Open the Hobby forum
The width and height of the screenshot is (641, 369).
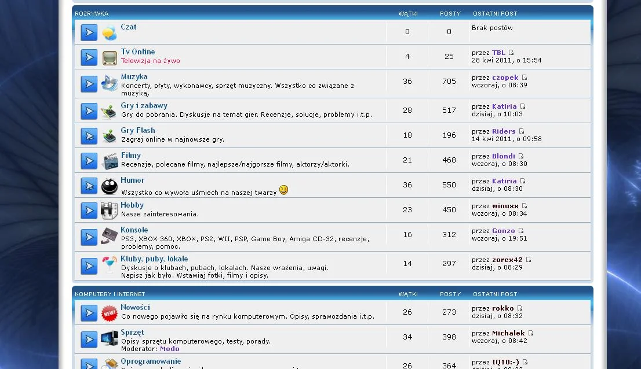132,205
